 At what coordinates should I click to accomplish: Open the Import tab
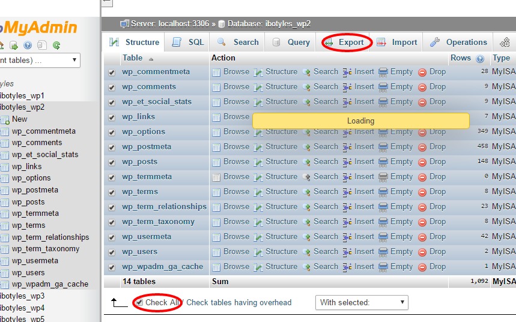396,42
